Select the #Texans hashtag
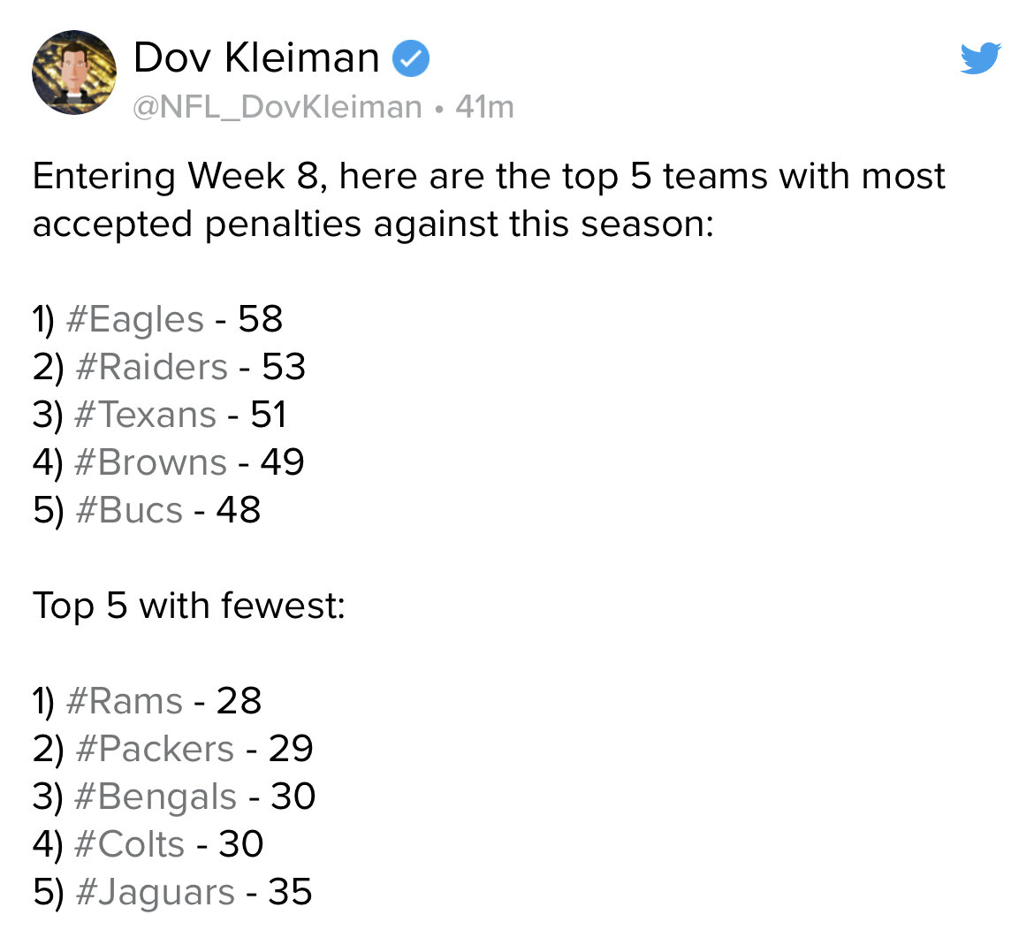This screenshot has height=930, width=1034. [146, 415]
